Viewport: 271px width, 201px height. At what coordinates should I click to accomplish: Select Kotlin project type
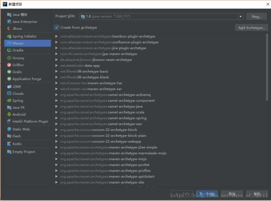click(x=28, y=144)
